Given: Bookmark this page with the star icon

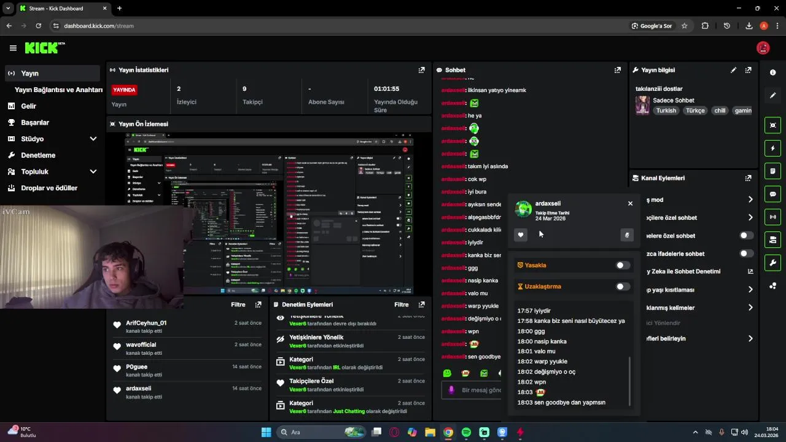Looking at the screenshot, I should (x=684, y=26).
